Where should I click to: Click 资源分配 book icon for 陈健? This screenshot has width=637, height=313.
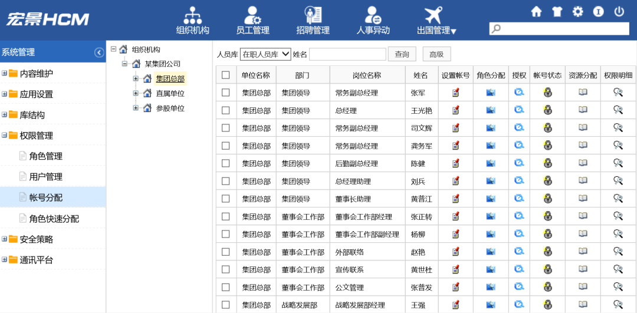pos(583,163)
